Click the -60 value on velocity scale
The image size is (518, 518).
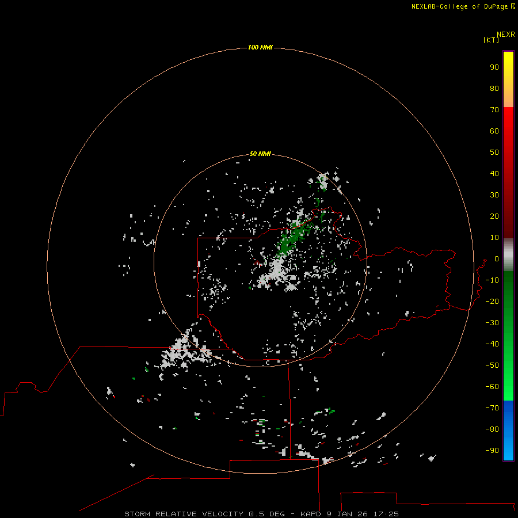[x=492, y=387]
